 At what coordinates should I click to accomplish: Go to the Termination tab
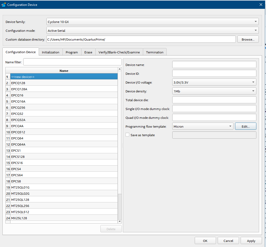155,52
